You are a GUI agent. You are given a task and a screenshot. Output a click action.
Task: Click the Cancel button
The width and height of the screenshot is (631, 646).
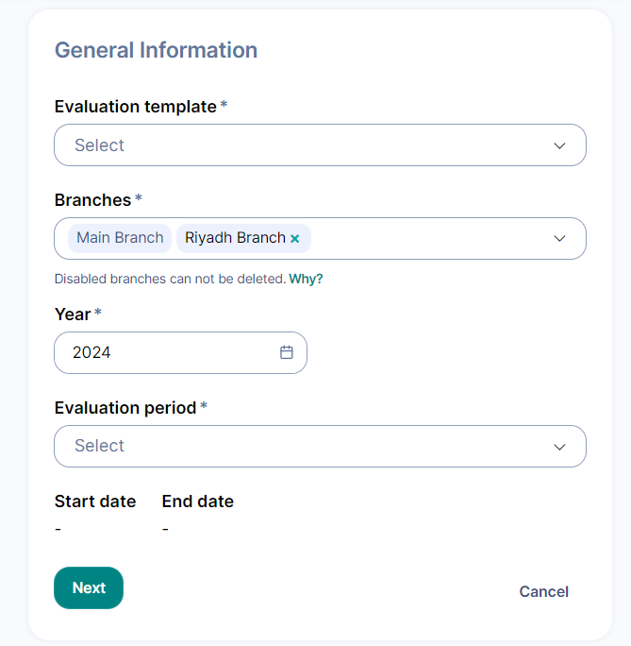pyautogui.click(x=543, y=592)
